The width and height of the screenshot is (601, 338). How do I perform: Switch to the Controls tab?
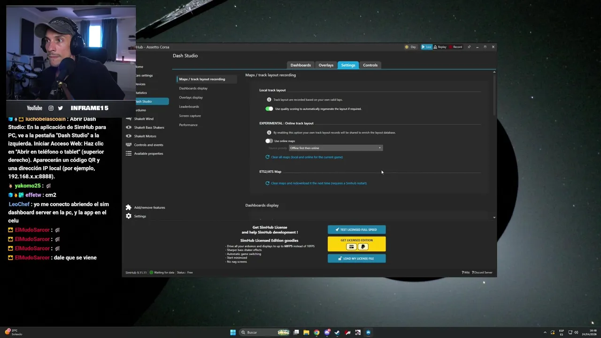click(370, 65)
